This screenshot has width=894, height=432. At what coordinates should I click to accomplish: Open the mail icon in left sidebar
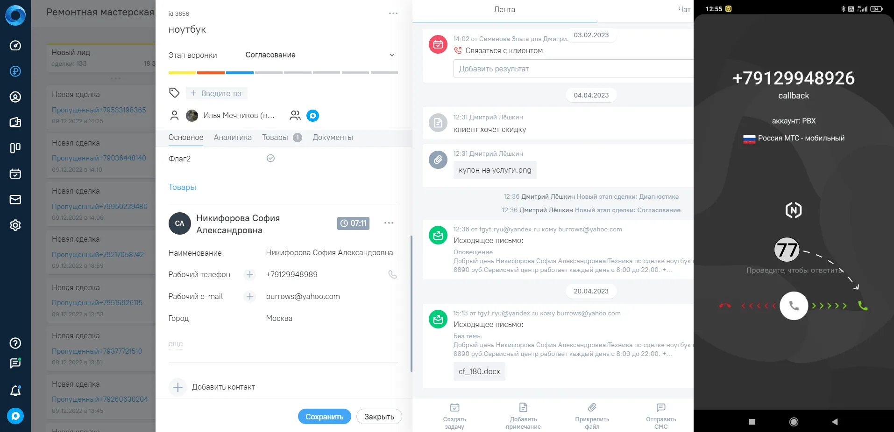click(15, 200)
